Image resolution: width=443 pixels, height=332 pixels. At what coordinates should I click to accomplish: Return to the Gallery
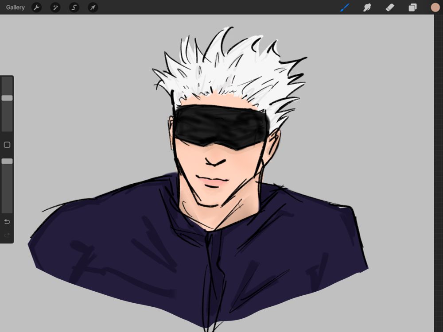[15, 8]
